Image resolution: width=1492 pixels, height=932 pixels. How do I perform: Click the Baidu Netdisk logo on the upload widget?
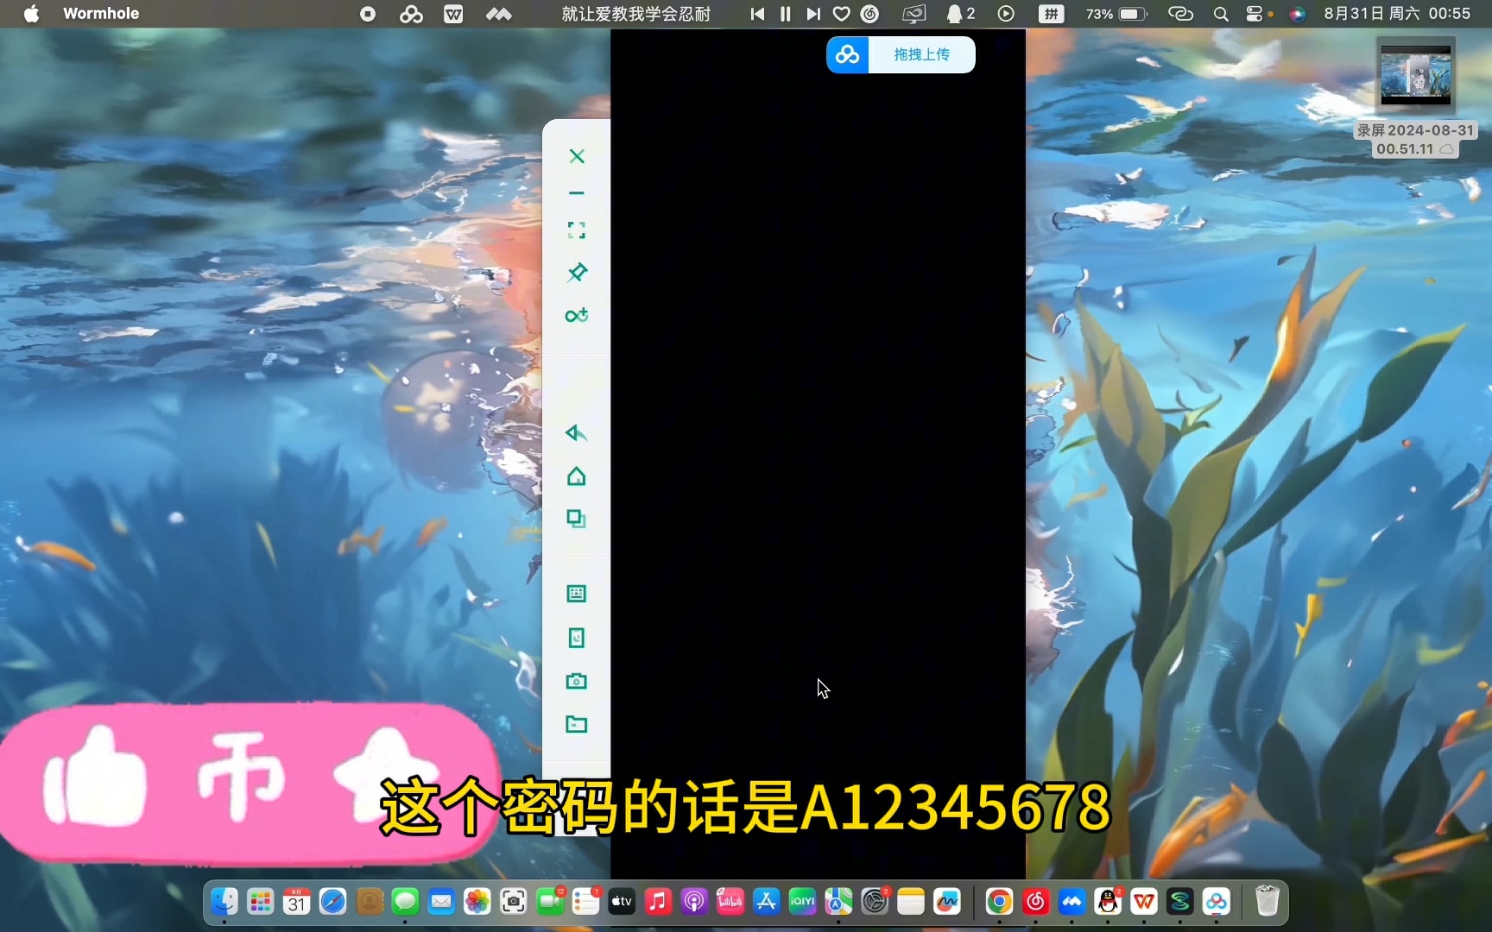[847, 54]
